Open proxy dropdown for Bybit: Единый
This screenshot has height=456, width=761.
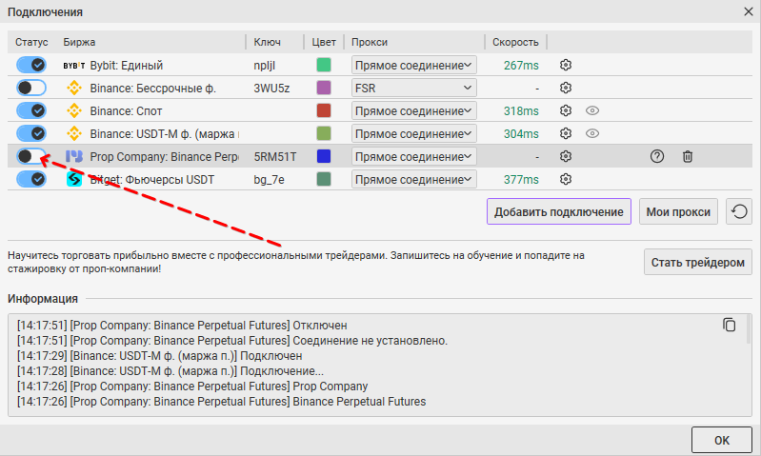[x=414, y=65]
